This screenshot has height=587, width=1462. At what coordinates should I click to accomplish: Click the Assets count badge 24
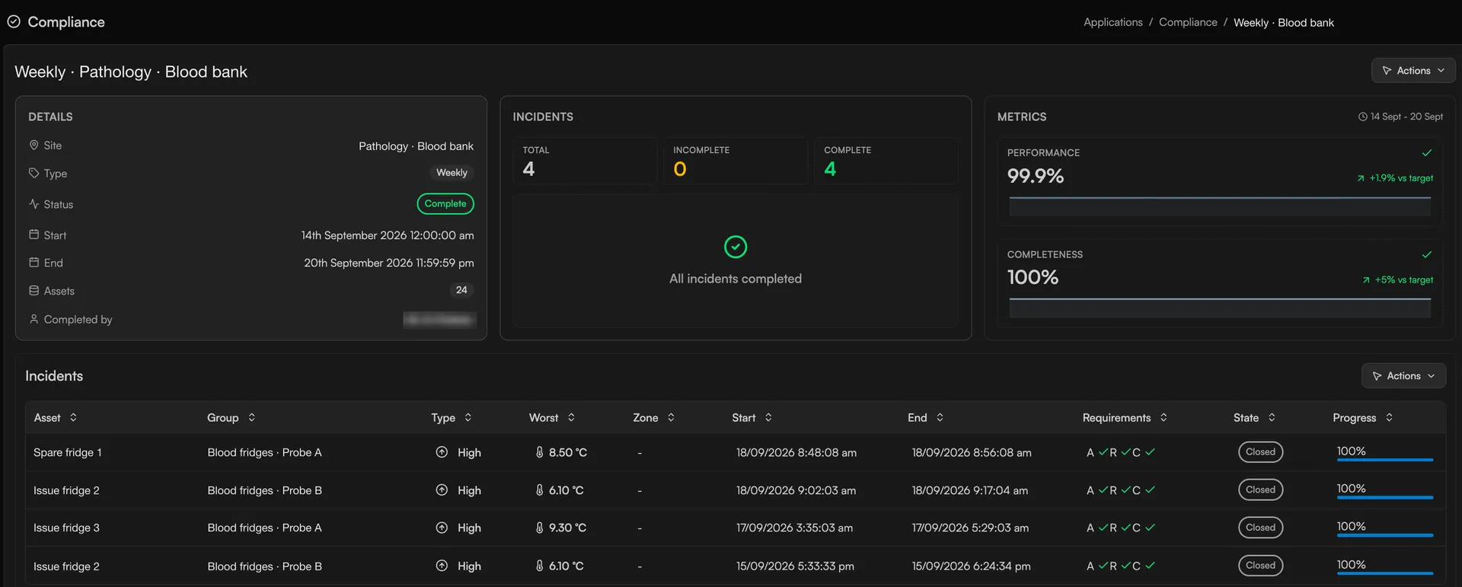point(461,290)
